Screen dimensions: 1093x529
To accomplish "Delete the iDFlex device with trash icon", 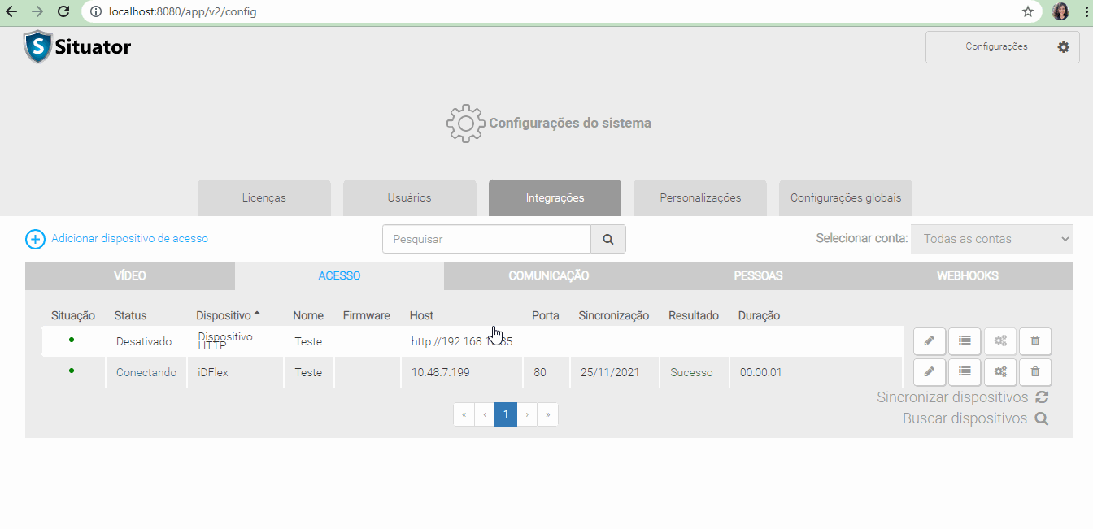I will [x=1034, y=372].
